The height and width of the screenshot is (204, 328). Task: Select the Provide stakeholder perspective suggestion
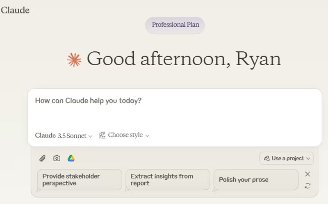(80, 180)
